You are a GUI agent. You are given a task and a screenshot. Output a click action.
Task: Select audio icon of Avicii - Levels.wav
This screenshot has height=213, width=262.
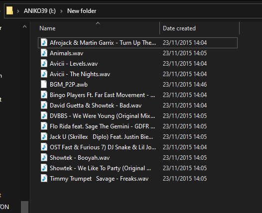tap(44, 64)
